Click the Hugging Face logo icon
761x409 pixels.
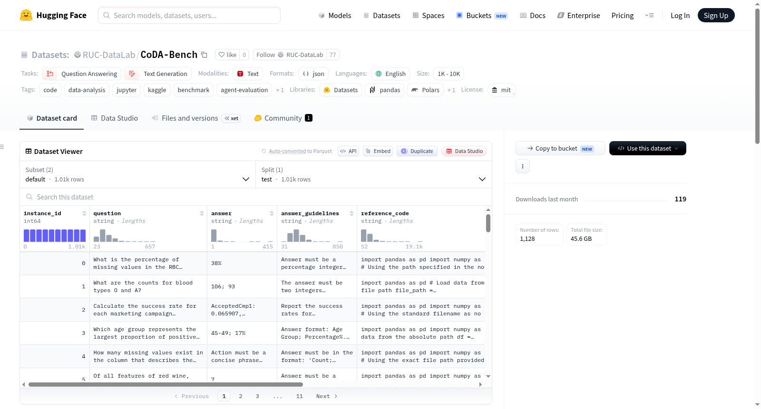click(x=26, y=15)
